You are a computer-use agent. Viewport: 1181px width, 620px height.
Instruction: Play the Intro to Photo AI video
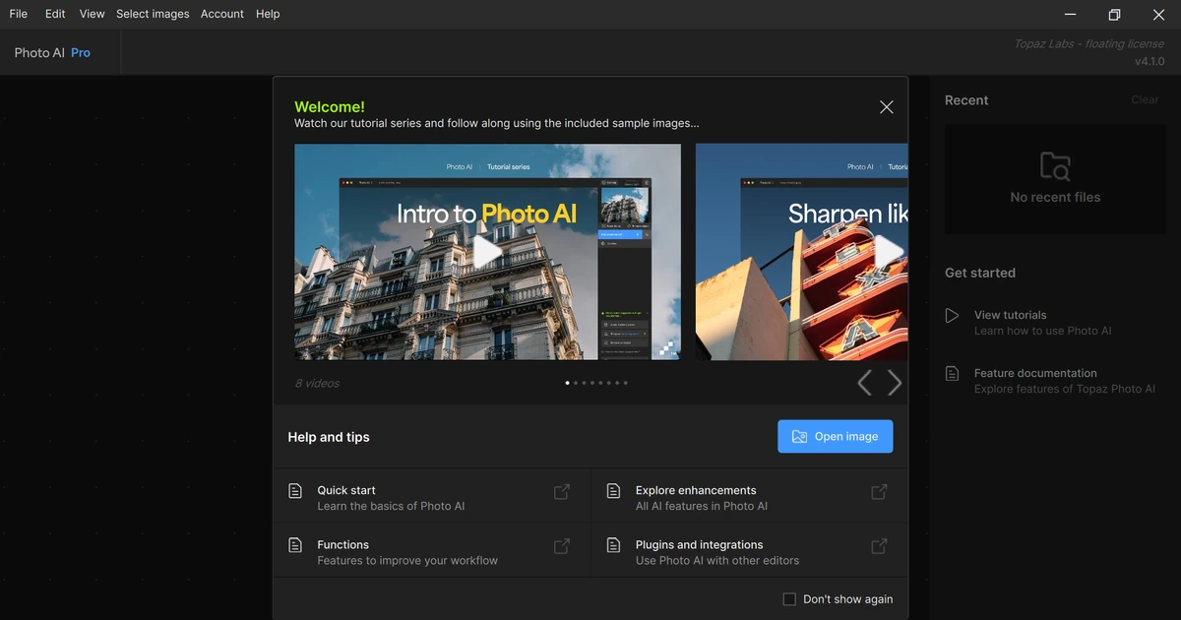point(487,252)
